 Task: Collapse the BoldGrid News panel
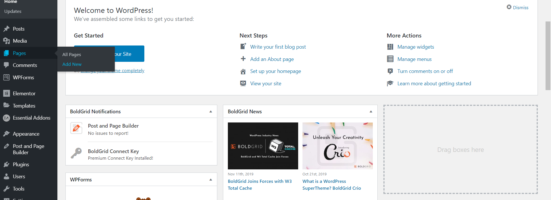pyautogui.click(x=371, y=112)
